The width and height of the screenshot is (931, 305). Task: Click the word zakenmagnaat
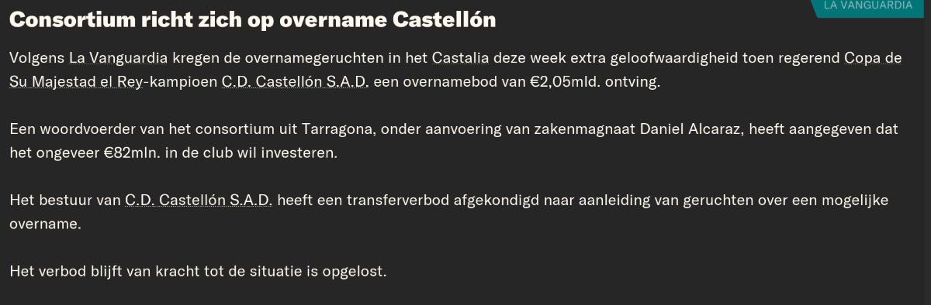tap(589, 129)
